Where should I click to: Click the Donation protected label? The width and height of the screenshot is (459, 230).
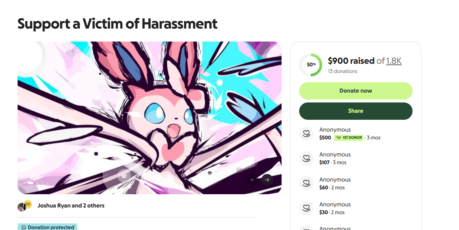[51, 227]
